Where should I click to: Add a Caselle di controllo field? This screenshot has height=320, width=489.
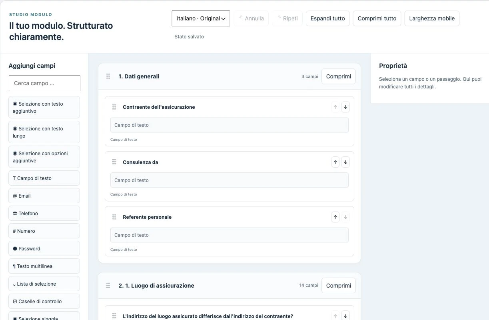pos(44,302)
